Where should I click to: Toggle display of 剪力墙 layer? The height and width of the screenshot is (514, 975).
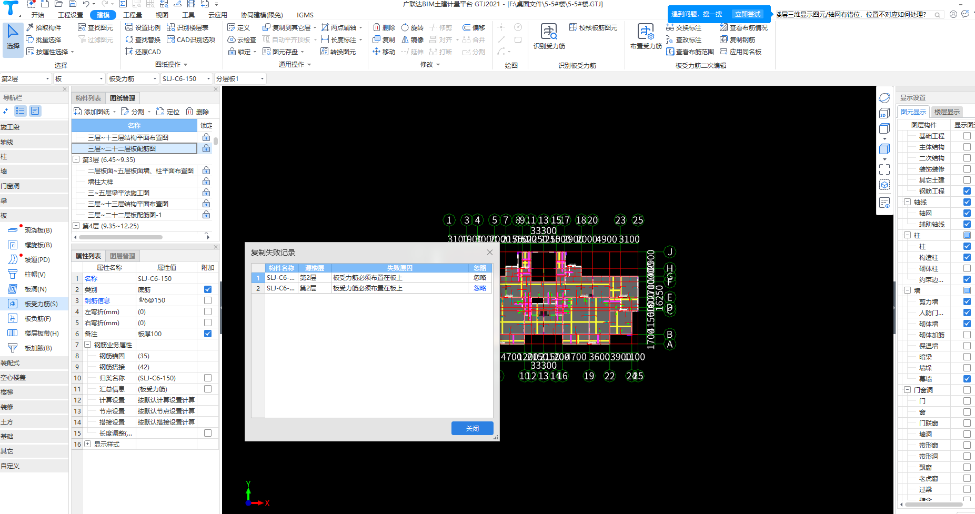tap(967, 301)
